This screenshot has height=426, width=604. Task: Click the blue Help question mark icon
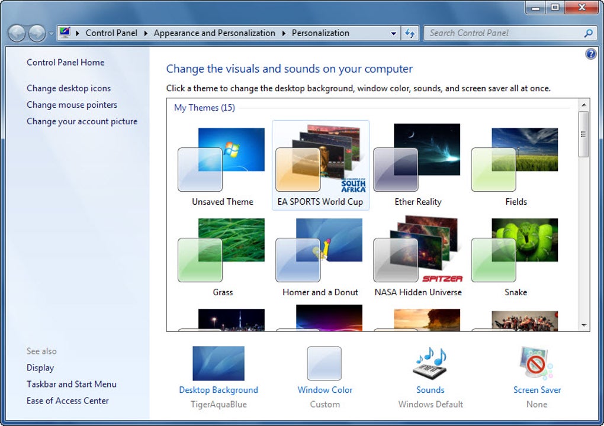coord(590,54)
